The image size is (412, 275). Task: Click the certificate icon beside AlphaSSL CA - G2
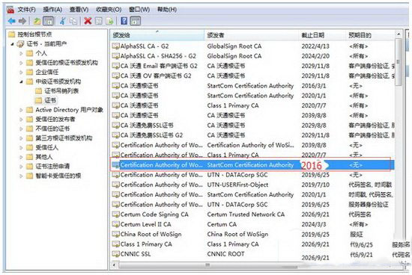(x=115, y=46)
